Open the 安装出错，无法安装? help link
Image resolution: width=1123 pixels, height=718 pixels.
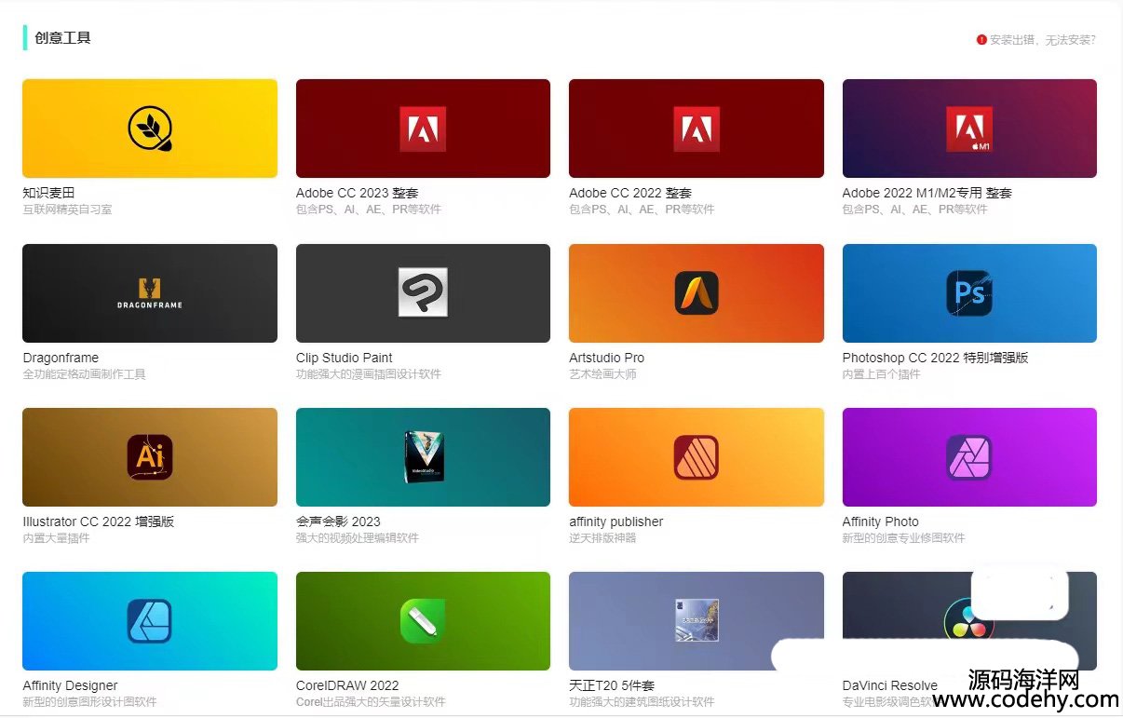tap(1042, 40)
